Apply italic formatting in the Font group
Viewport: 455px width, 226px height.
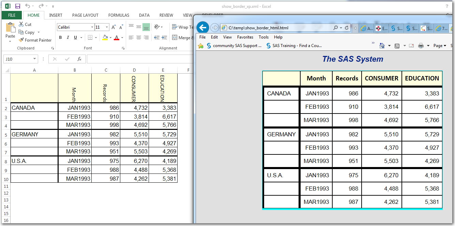coord(67,37)
